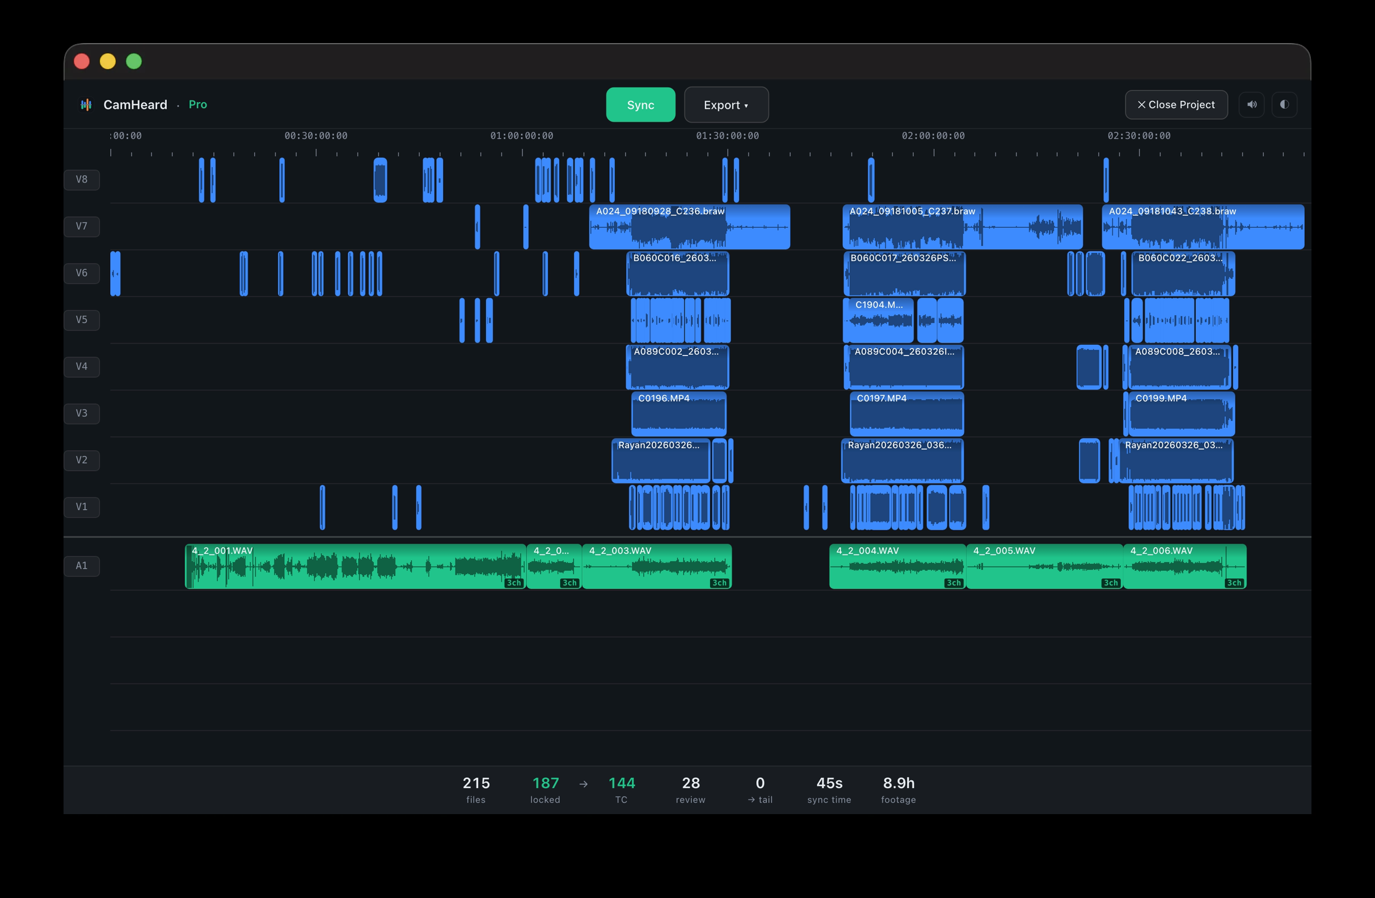
Task: Select clip C0196.MP4 on V3
Action: [679, 414]
